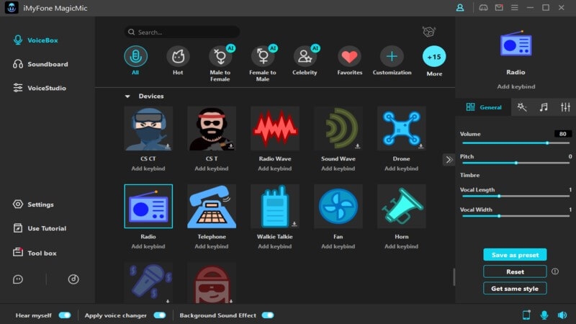Open the VoiceBox section
The image size is (576, 324).
(35, 40)
